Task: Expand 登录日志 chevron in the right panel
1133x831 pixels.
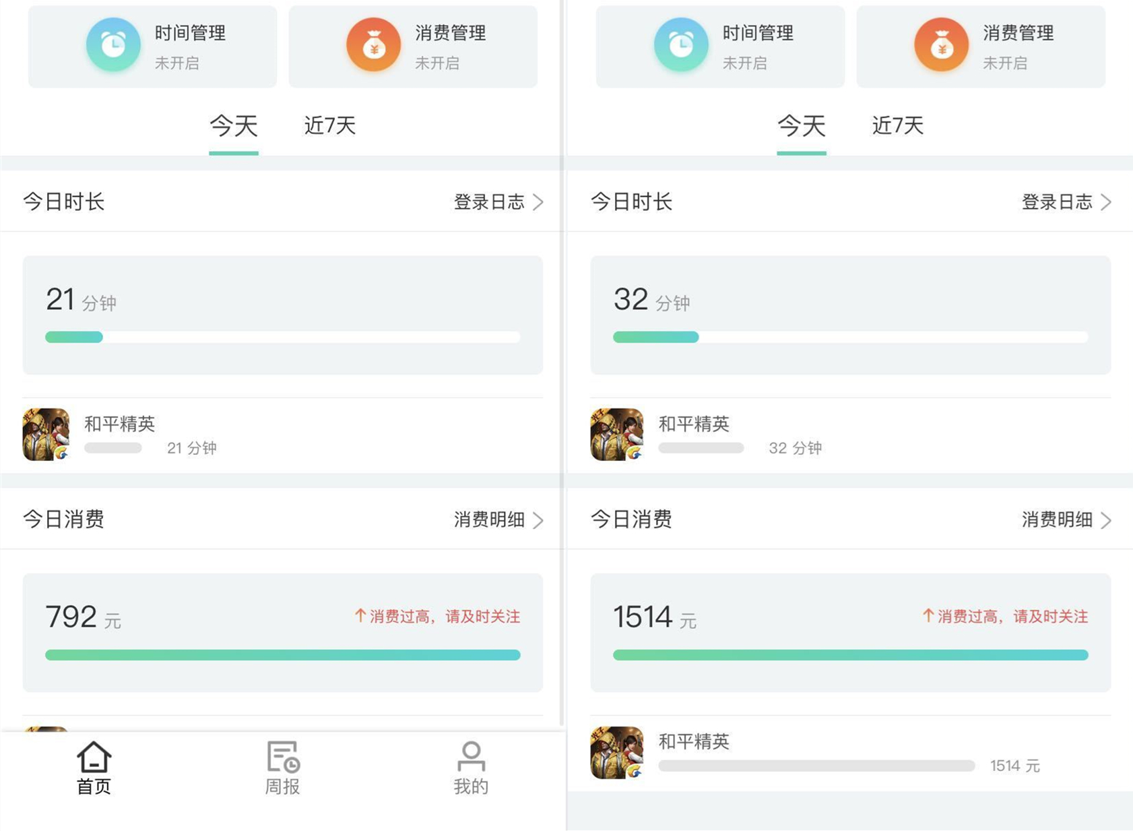Action: 1106,202
